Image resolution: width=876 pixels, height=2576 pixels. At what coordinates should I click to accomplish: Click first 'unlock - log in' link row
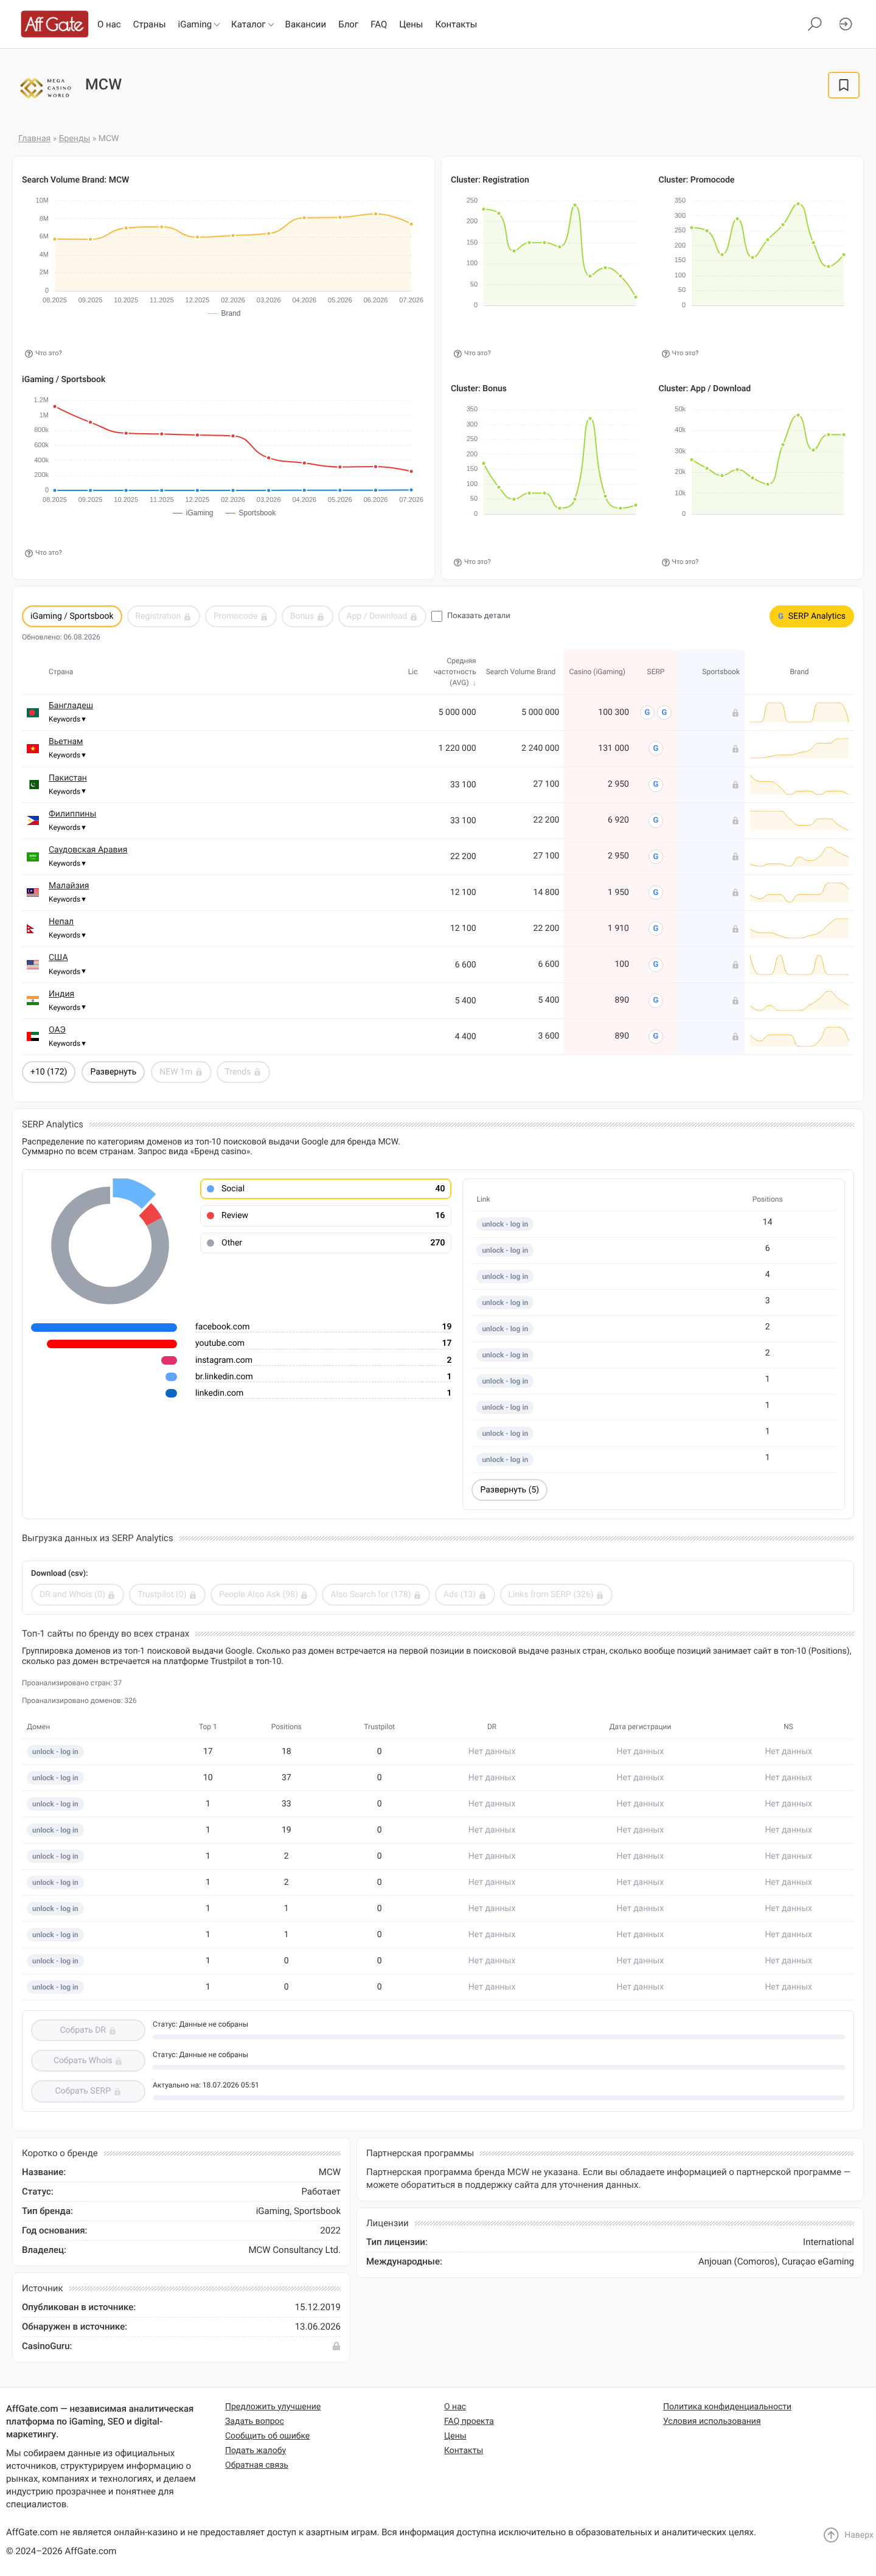click(x=505, y=1224)
